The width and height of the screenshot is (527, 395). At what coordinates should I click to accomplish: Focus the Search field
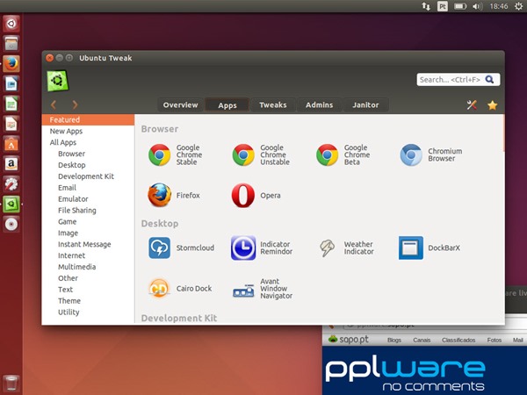pyautogui.click(x=458, y=80)
